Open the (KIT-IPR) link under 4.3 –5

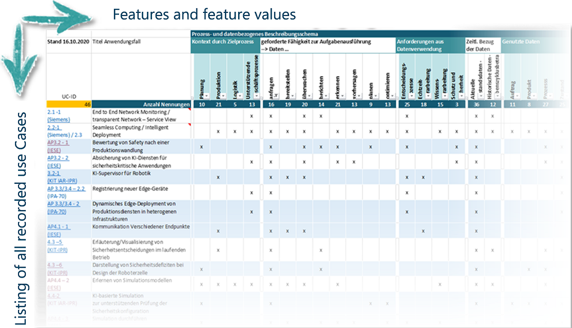coord(57,250)
